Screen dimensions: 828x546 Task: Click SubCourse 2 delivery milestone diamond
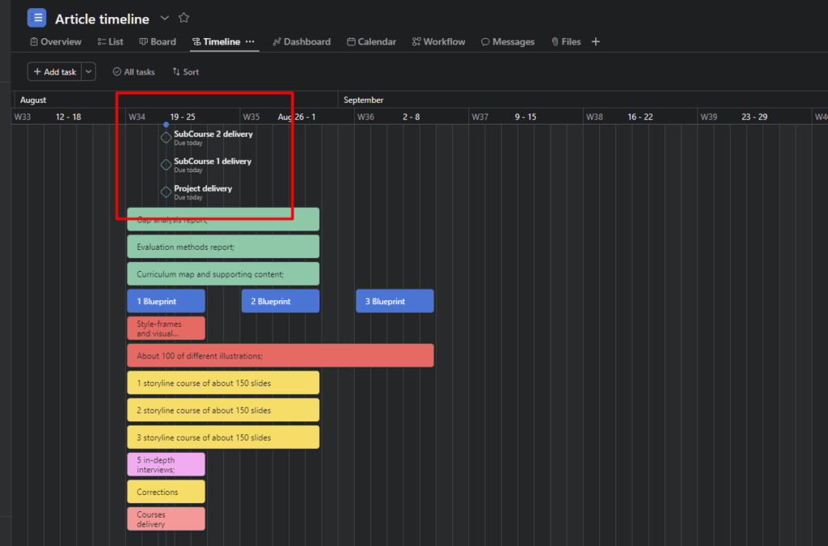166,138
